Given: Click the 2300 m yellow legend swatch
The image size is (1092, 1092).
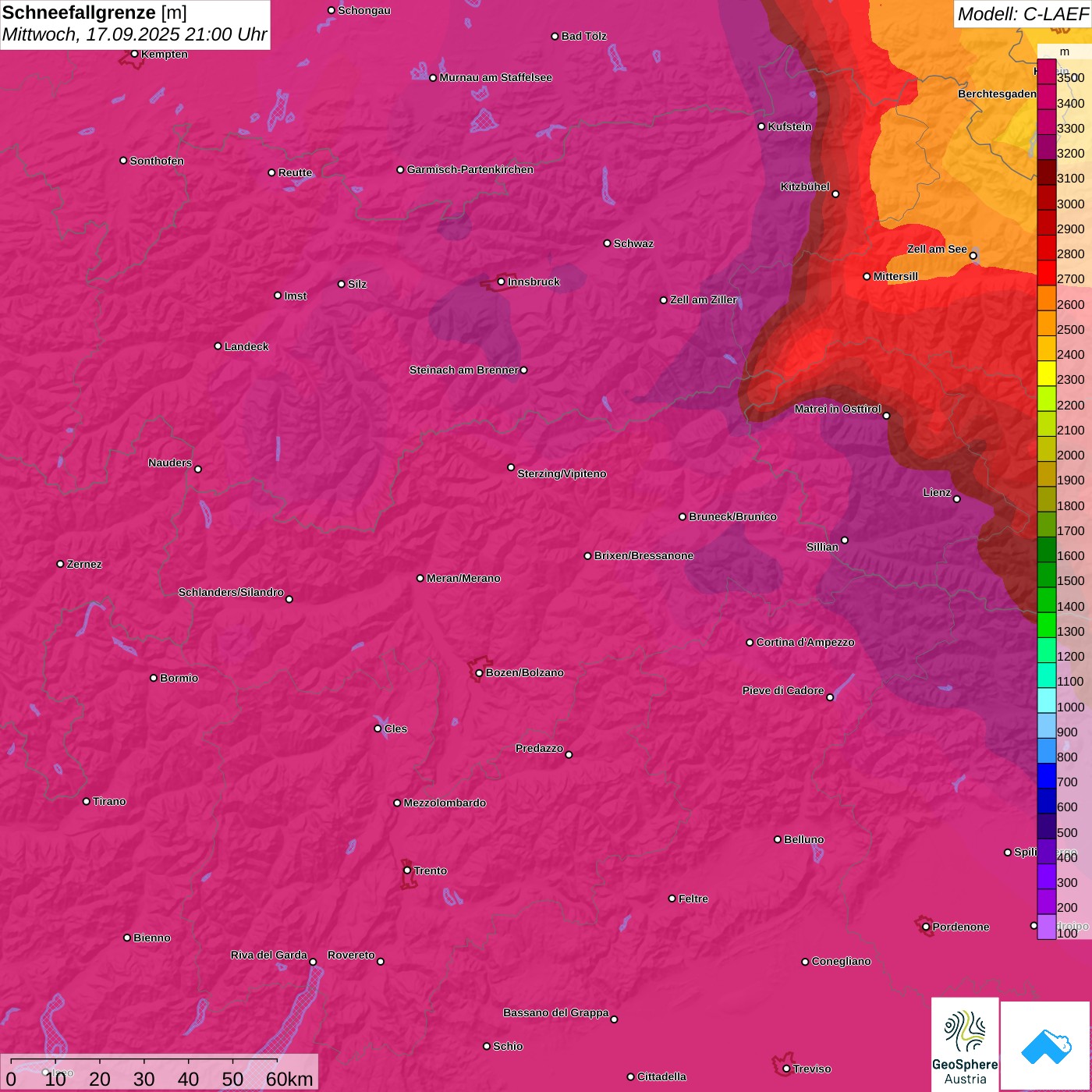Looking at the screenshot, I should coord(1047,374).
